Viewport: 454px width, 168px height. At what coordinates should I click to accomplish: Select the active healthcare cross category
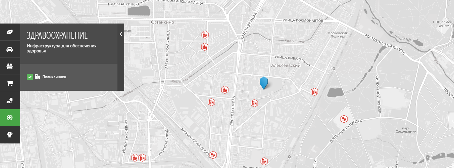[x=10, y=118]
